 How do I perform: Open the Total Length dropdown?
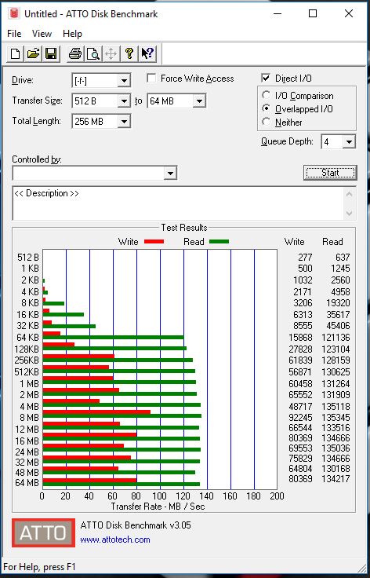[124, 121]
